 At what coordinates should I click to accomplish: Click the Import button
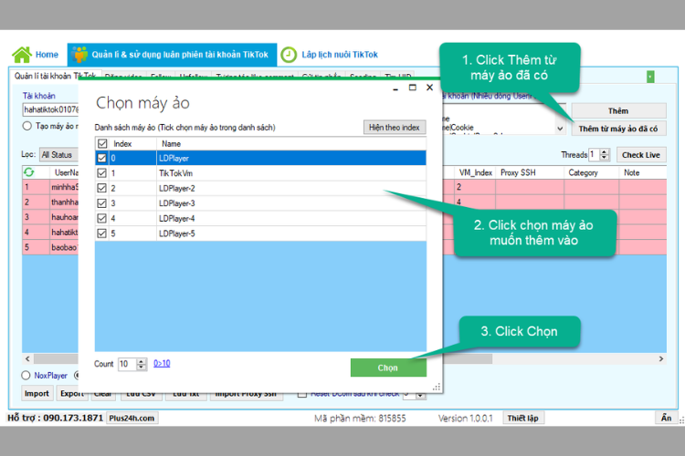(37, 394)
